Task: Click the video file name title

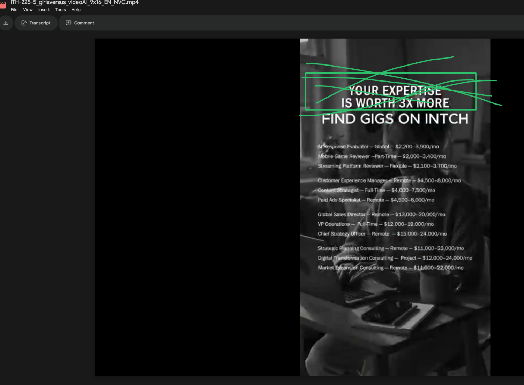Action: click(75, 2)
